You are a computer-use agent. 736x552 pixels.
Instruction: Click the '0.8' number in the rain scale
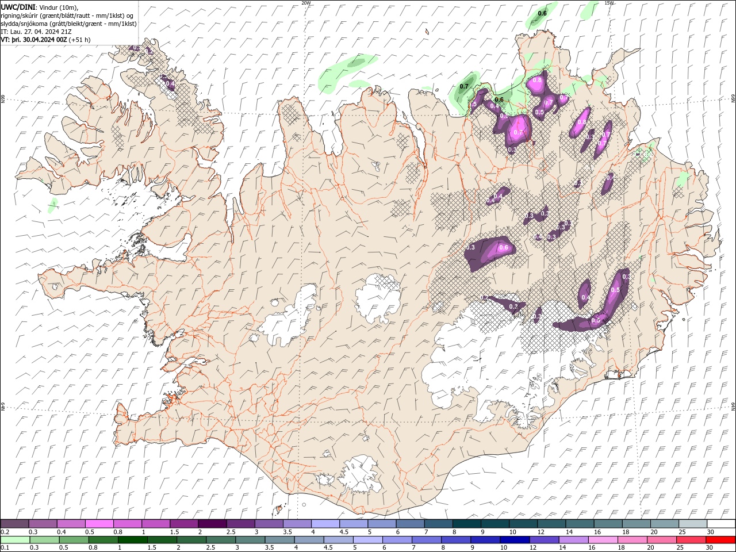point(93,548)
